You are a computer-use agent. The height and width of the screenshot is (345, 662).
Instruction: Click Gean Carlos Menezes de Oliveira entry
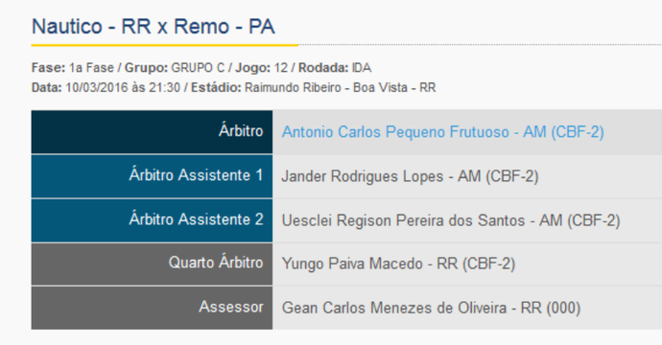click(x=431, y=308)
